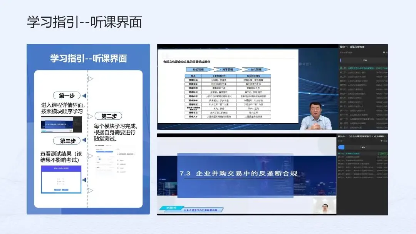Screen dimensions: 416x234
Task: Select 第三节 in the 模块九 lesson list
Action: click(362, 160)
